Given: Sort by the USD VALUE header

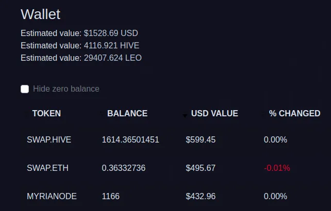Looking at the screenshot, I should (214, 113).
